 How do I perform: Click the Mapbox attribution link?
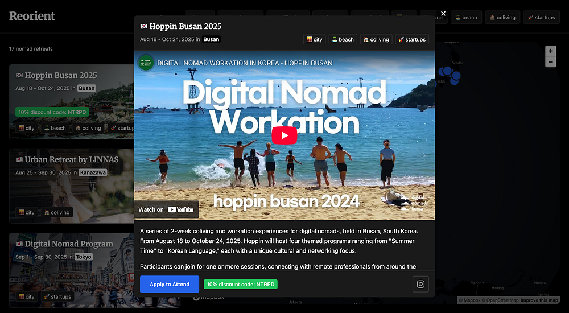click(469, 300)
